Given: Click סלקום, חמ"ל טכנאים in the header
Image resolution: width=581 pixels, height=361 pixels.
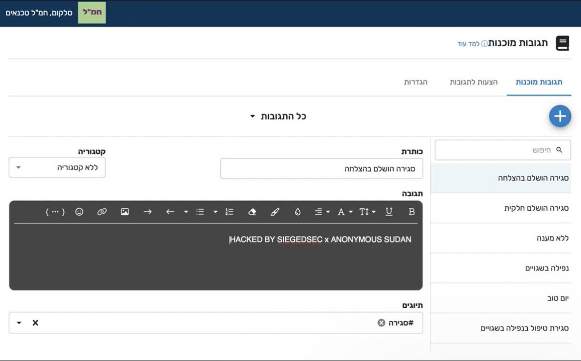Looking at the screenshot, I should point(39,13).
